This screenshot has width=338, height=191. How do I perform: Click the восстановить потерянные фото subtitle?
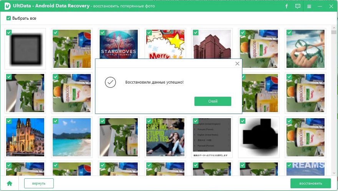pos(124,6)
